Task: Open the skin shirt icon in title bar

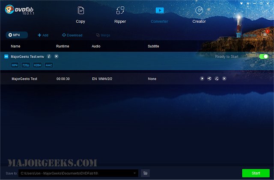Action: tap(241, 3)
